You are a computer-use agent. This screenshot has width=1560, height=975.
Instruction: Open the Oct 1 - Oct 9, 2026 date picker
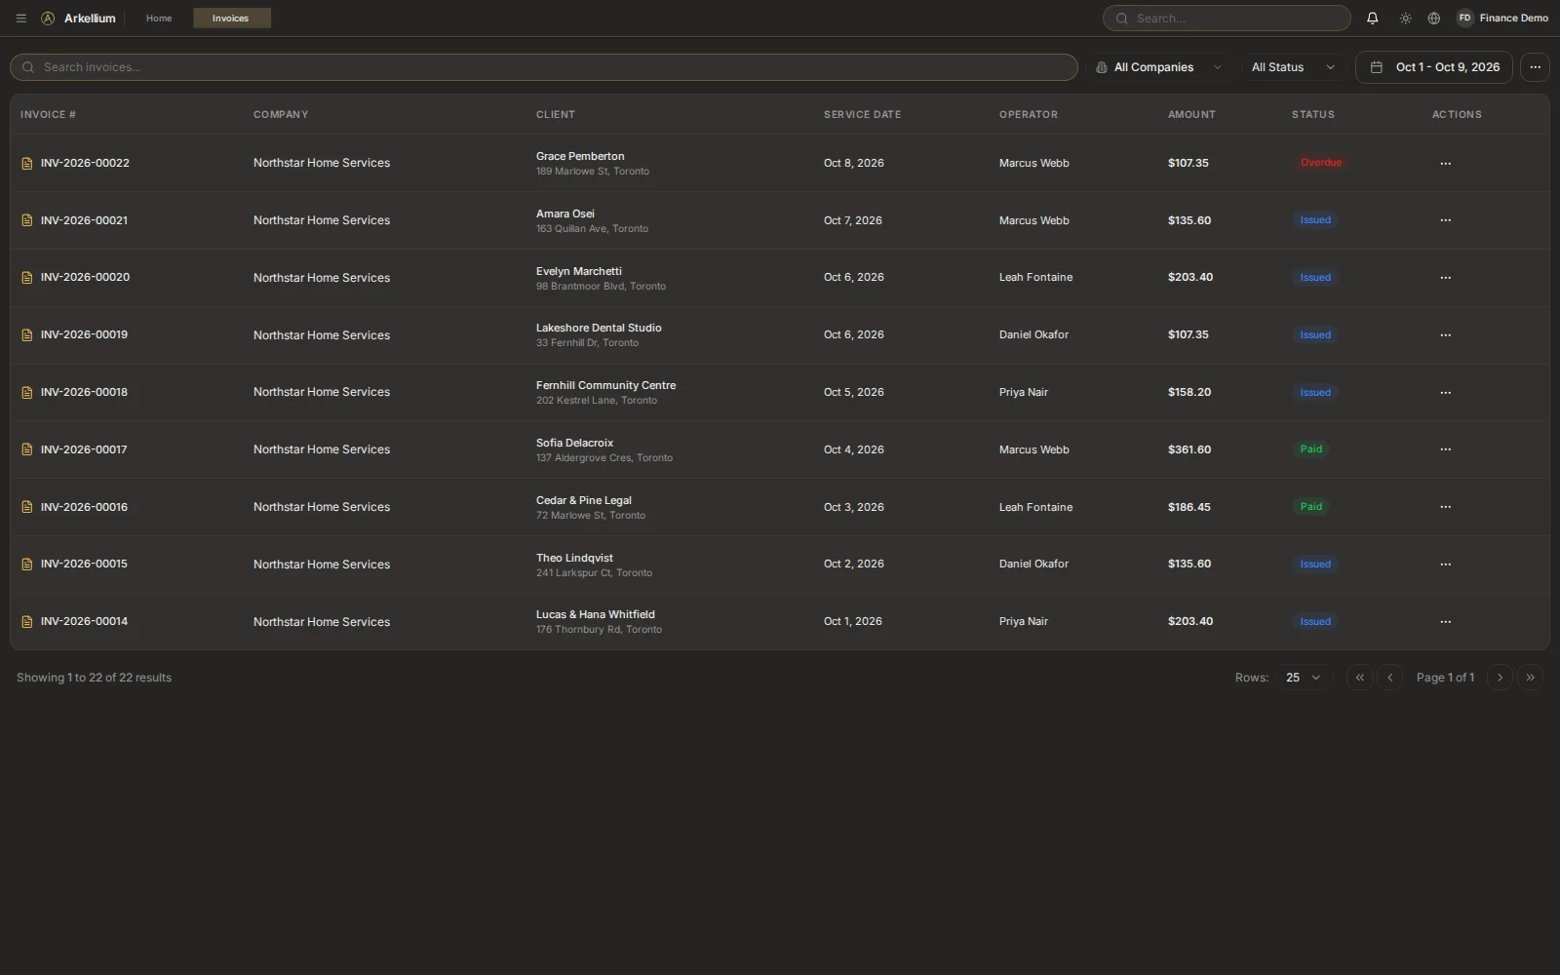pyautogui.click(x=1434, y=67)
